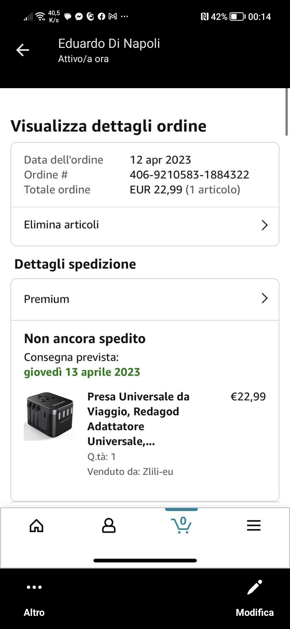Tap the travel adapter product thumbnail
Viewport: 290px width, 629px height.
(50, 416)
